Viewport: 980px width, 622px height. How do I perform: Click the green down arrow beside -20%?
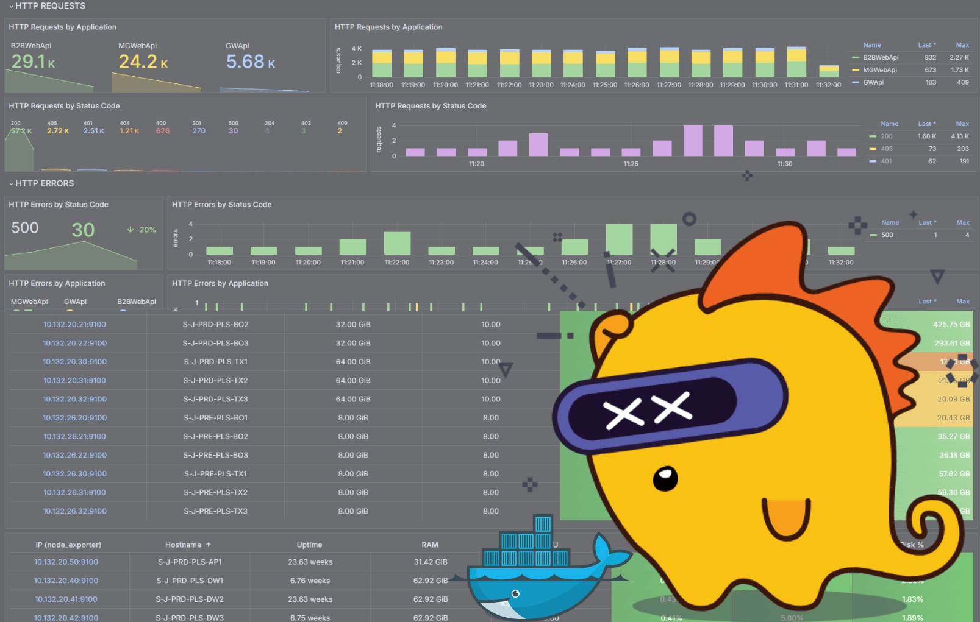tap(130, 230)
